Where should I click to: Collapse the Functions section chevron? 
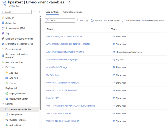click(x=3, y=67)
